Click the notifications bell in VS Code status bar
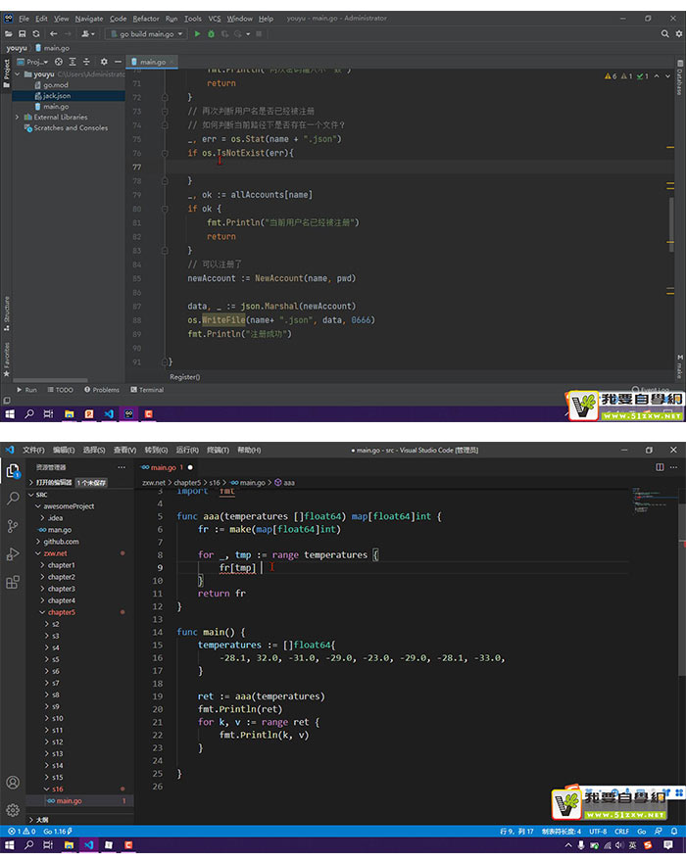686x862 pixels. coord(674,832)
